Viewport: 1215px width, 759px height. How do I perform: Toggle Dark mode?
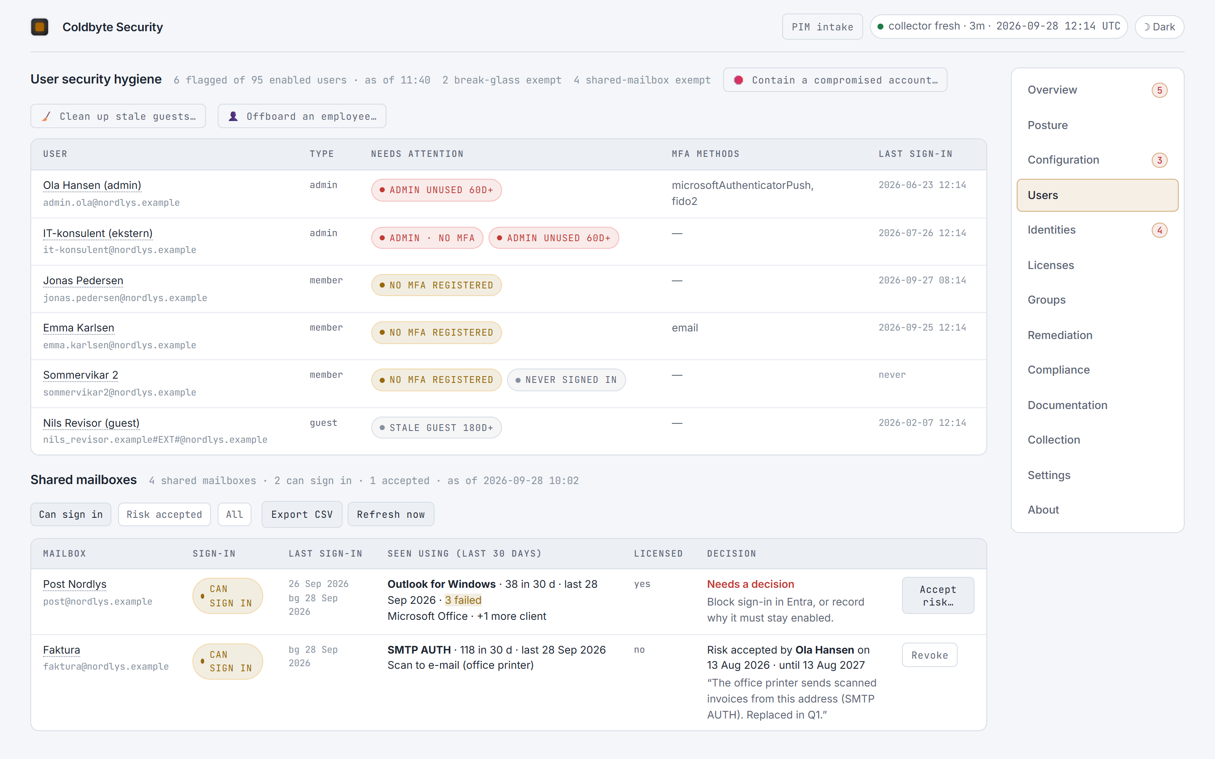pos(1159,27)
